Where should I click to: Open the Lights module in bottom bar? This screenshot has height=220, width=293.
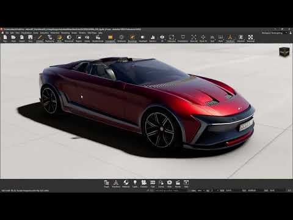click(135, 183)
